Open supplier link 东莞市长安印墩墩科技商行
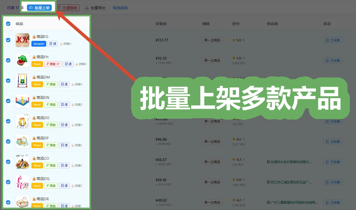This screenshot has width=356, height=210. pos(289,162)
